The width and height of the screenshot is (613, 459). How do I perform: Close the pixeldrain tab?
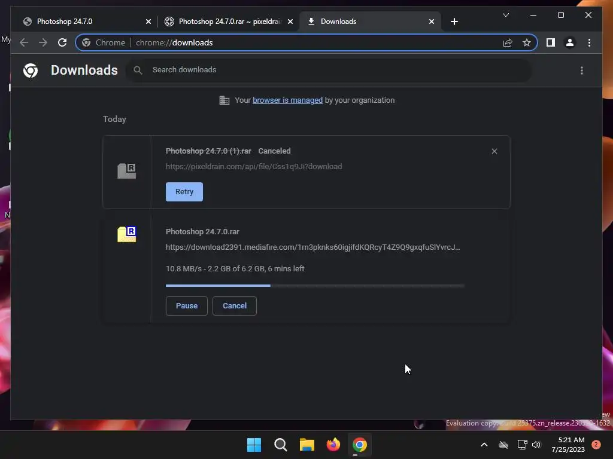tap(290, 22)
